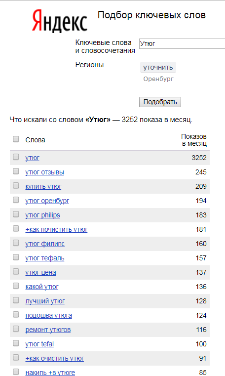225x376 pixels.
Task: Focus the keywords input field with Утюг
Action: (182, 43)
